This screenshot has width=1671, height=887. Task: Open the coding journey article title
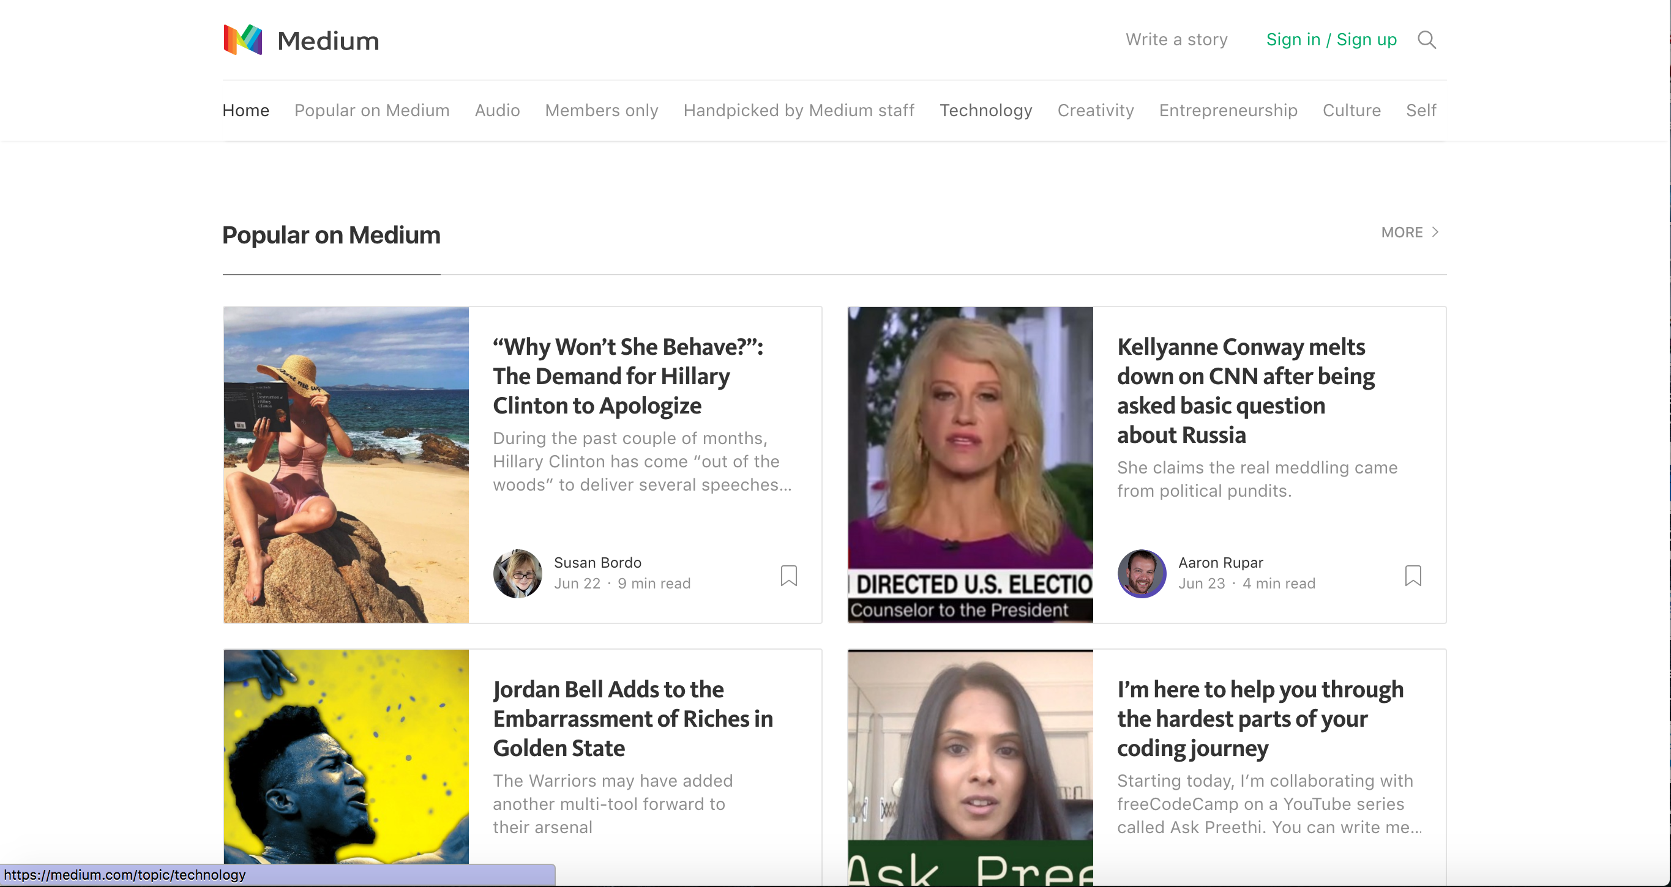[x=1260, y=718]
